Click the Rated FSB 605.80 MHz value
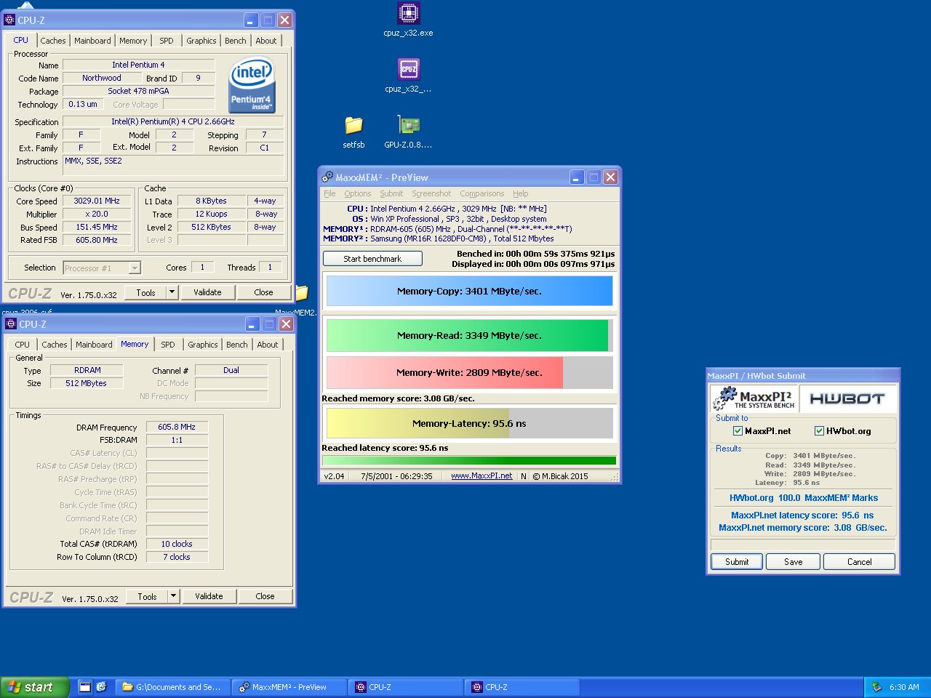Screen dimensions: 931x698 (x=97, y=240)
